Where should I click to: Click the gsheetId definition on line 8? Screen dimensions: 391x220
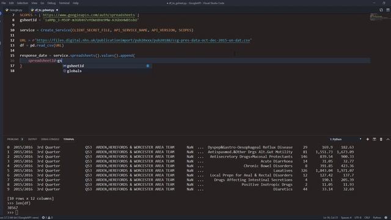(x=28, y=20)
